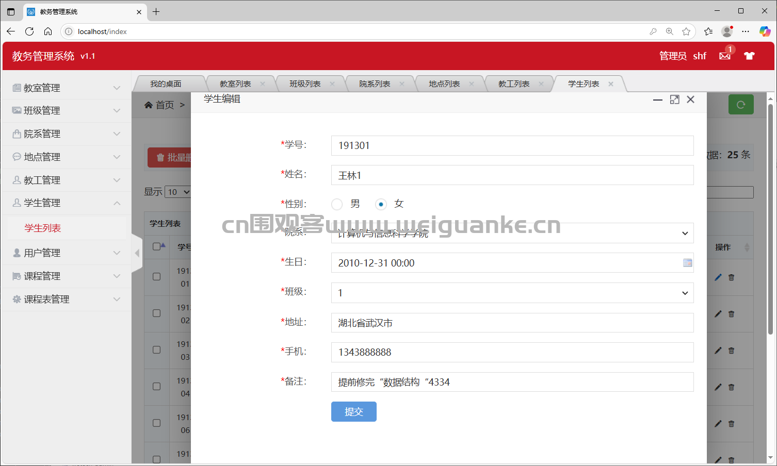777x466 pixels.
Task: Click edit pencil in the 19104 row
Action: coord(718,387)
